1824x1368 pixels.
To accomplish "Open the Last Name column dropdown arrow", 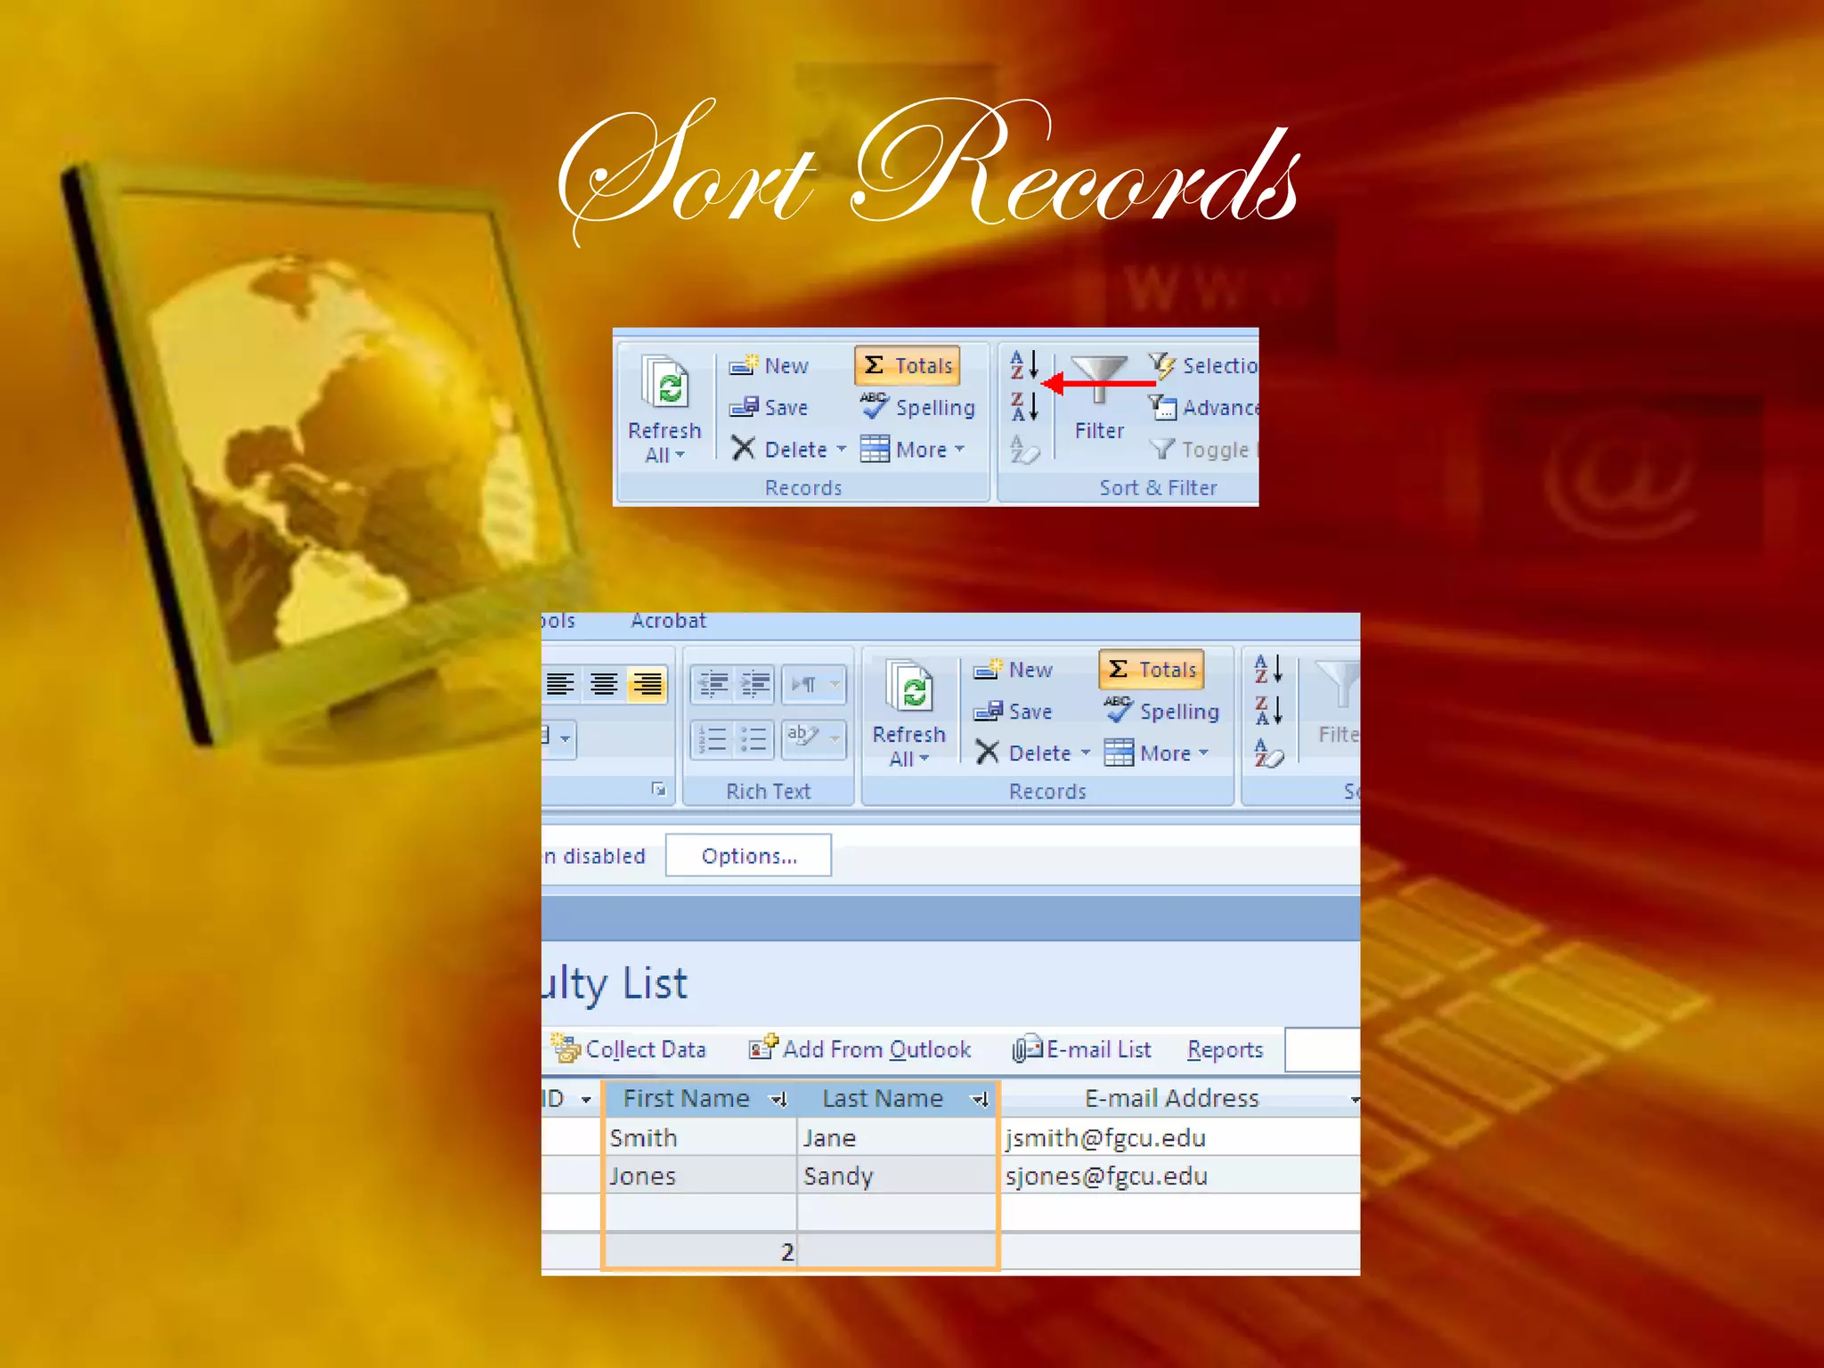I will (980, 1100).
